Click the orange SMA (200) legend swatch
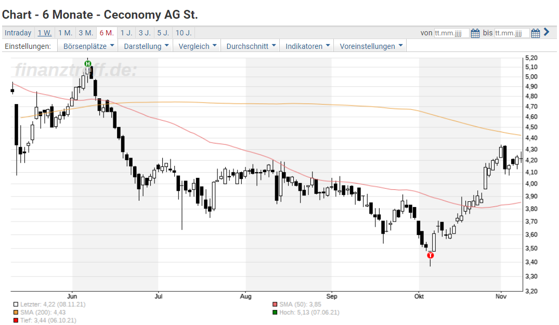 pos(16,313)
